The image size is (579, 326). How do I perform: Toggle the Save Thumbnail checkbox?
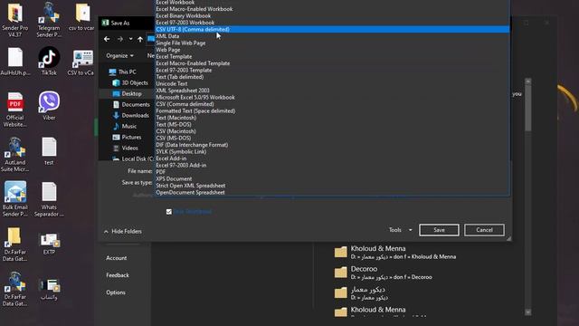[x=169, y=212]
